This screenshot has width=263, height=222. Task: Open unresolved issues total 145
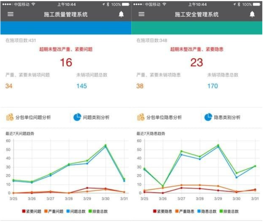(x=82, y=86)
